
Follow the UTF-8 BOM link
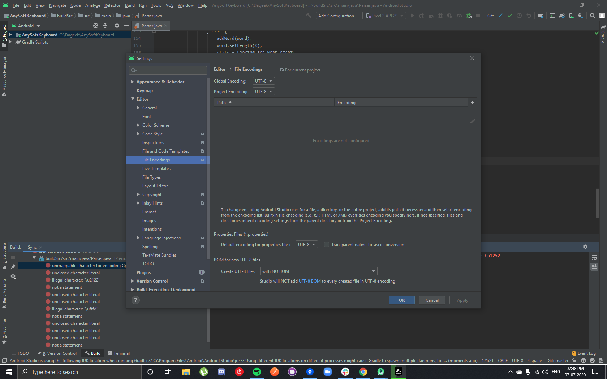point(310,281)
